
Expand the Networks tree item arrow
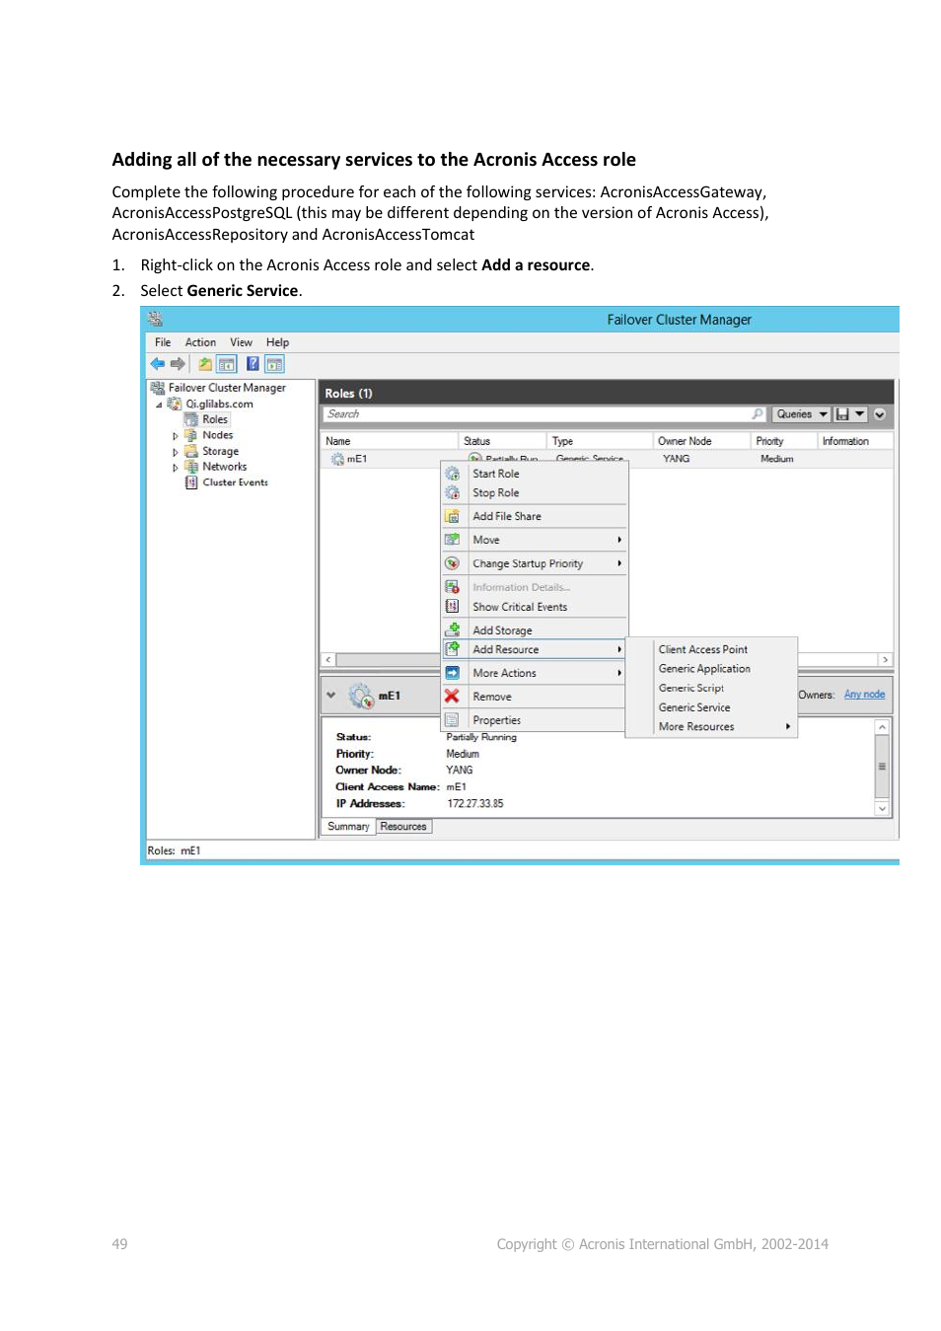[176, 468]
